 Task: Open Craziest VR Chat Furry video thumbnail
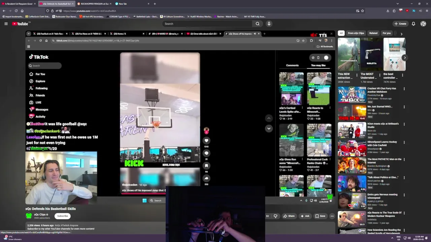coord(352,95)
